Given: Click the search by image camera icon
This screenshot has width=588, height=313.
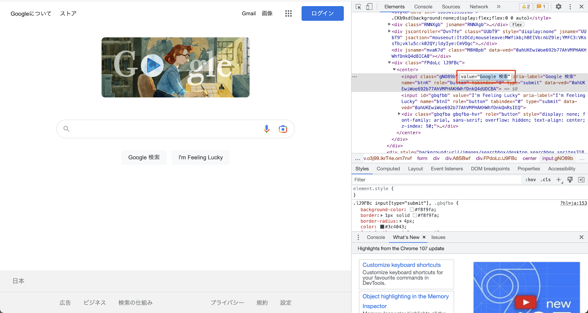Looking at the screenshot, I should click(283, 129).
